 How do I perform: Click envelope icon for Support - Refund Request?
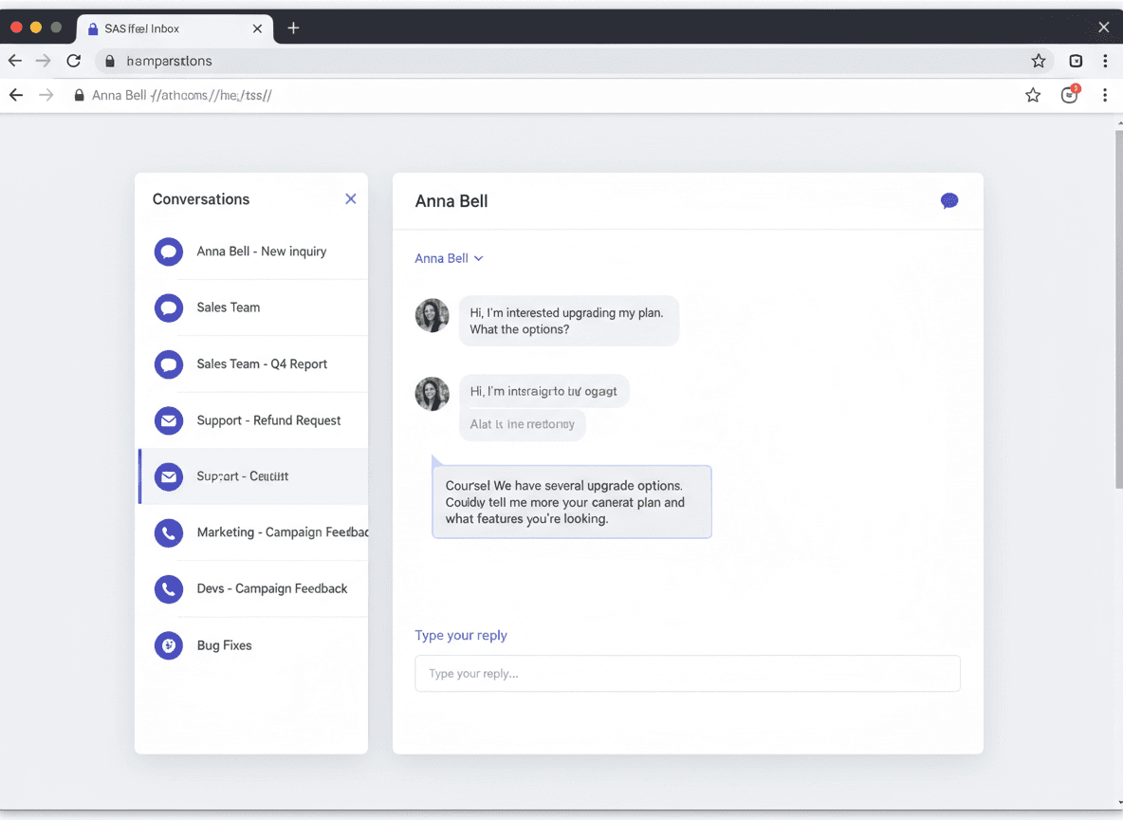click(x=169, y=419)
